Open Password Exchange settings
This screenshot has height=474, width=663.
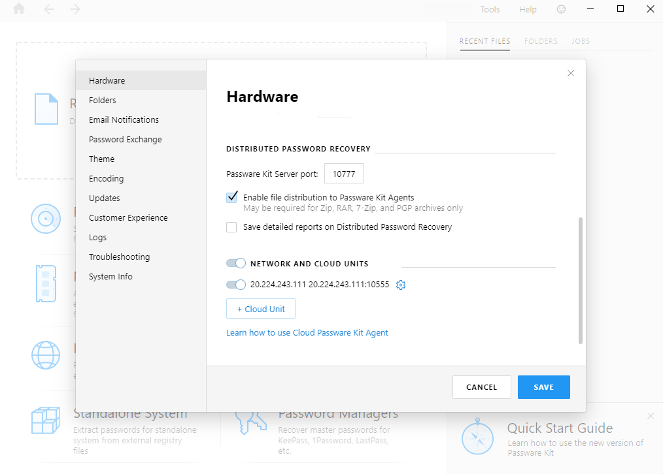tap(141, 139)
